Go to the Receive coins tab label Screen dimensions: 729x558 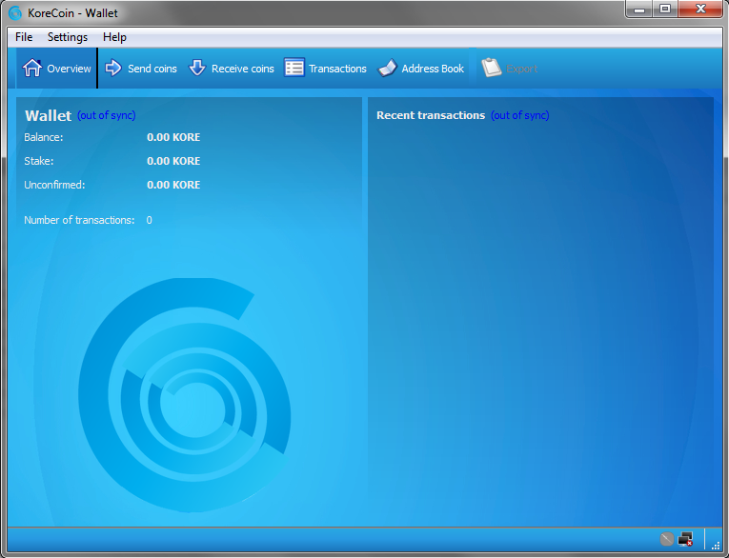[243, 69]
